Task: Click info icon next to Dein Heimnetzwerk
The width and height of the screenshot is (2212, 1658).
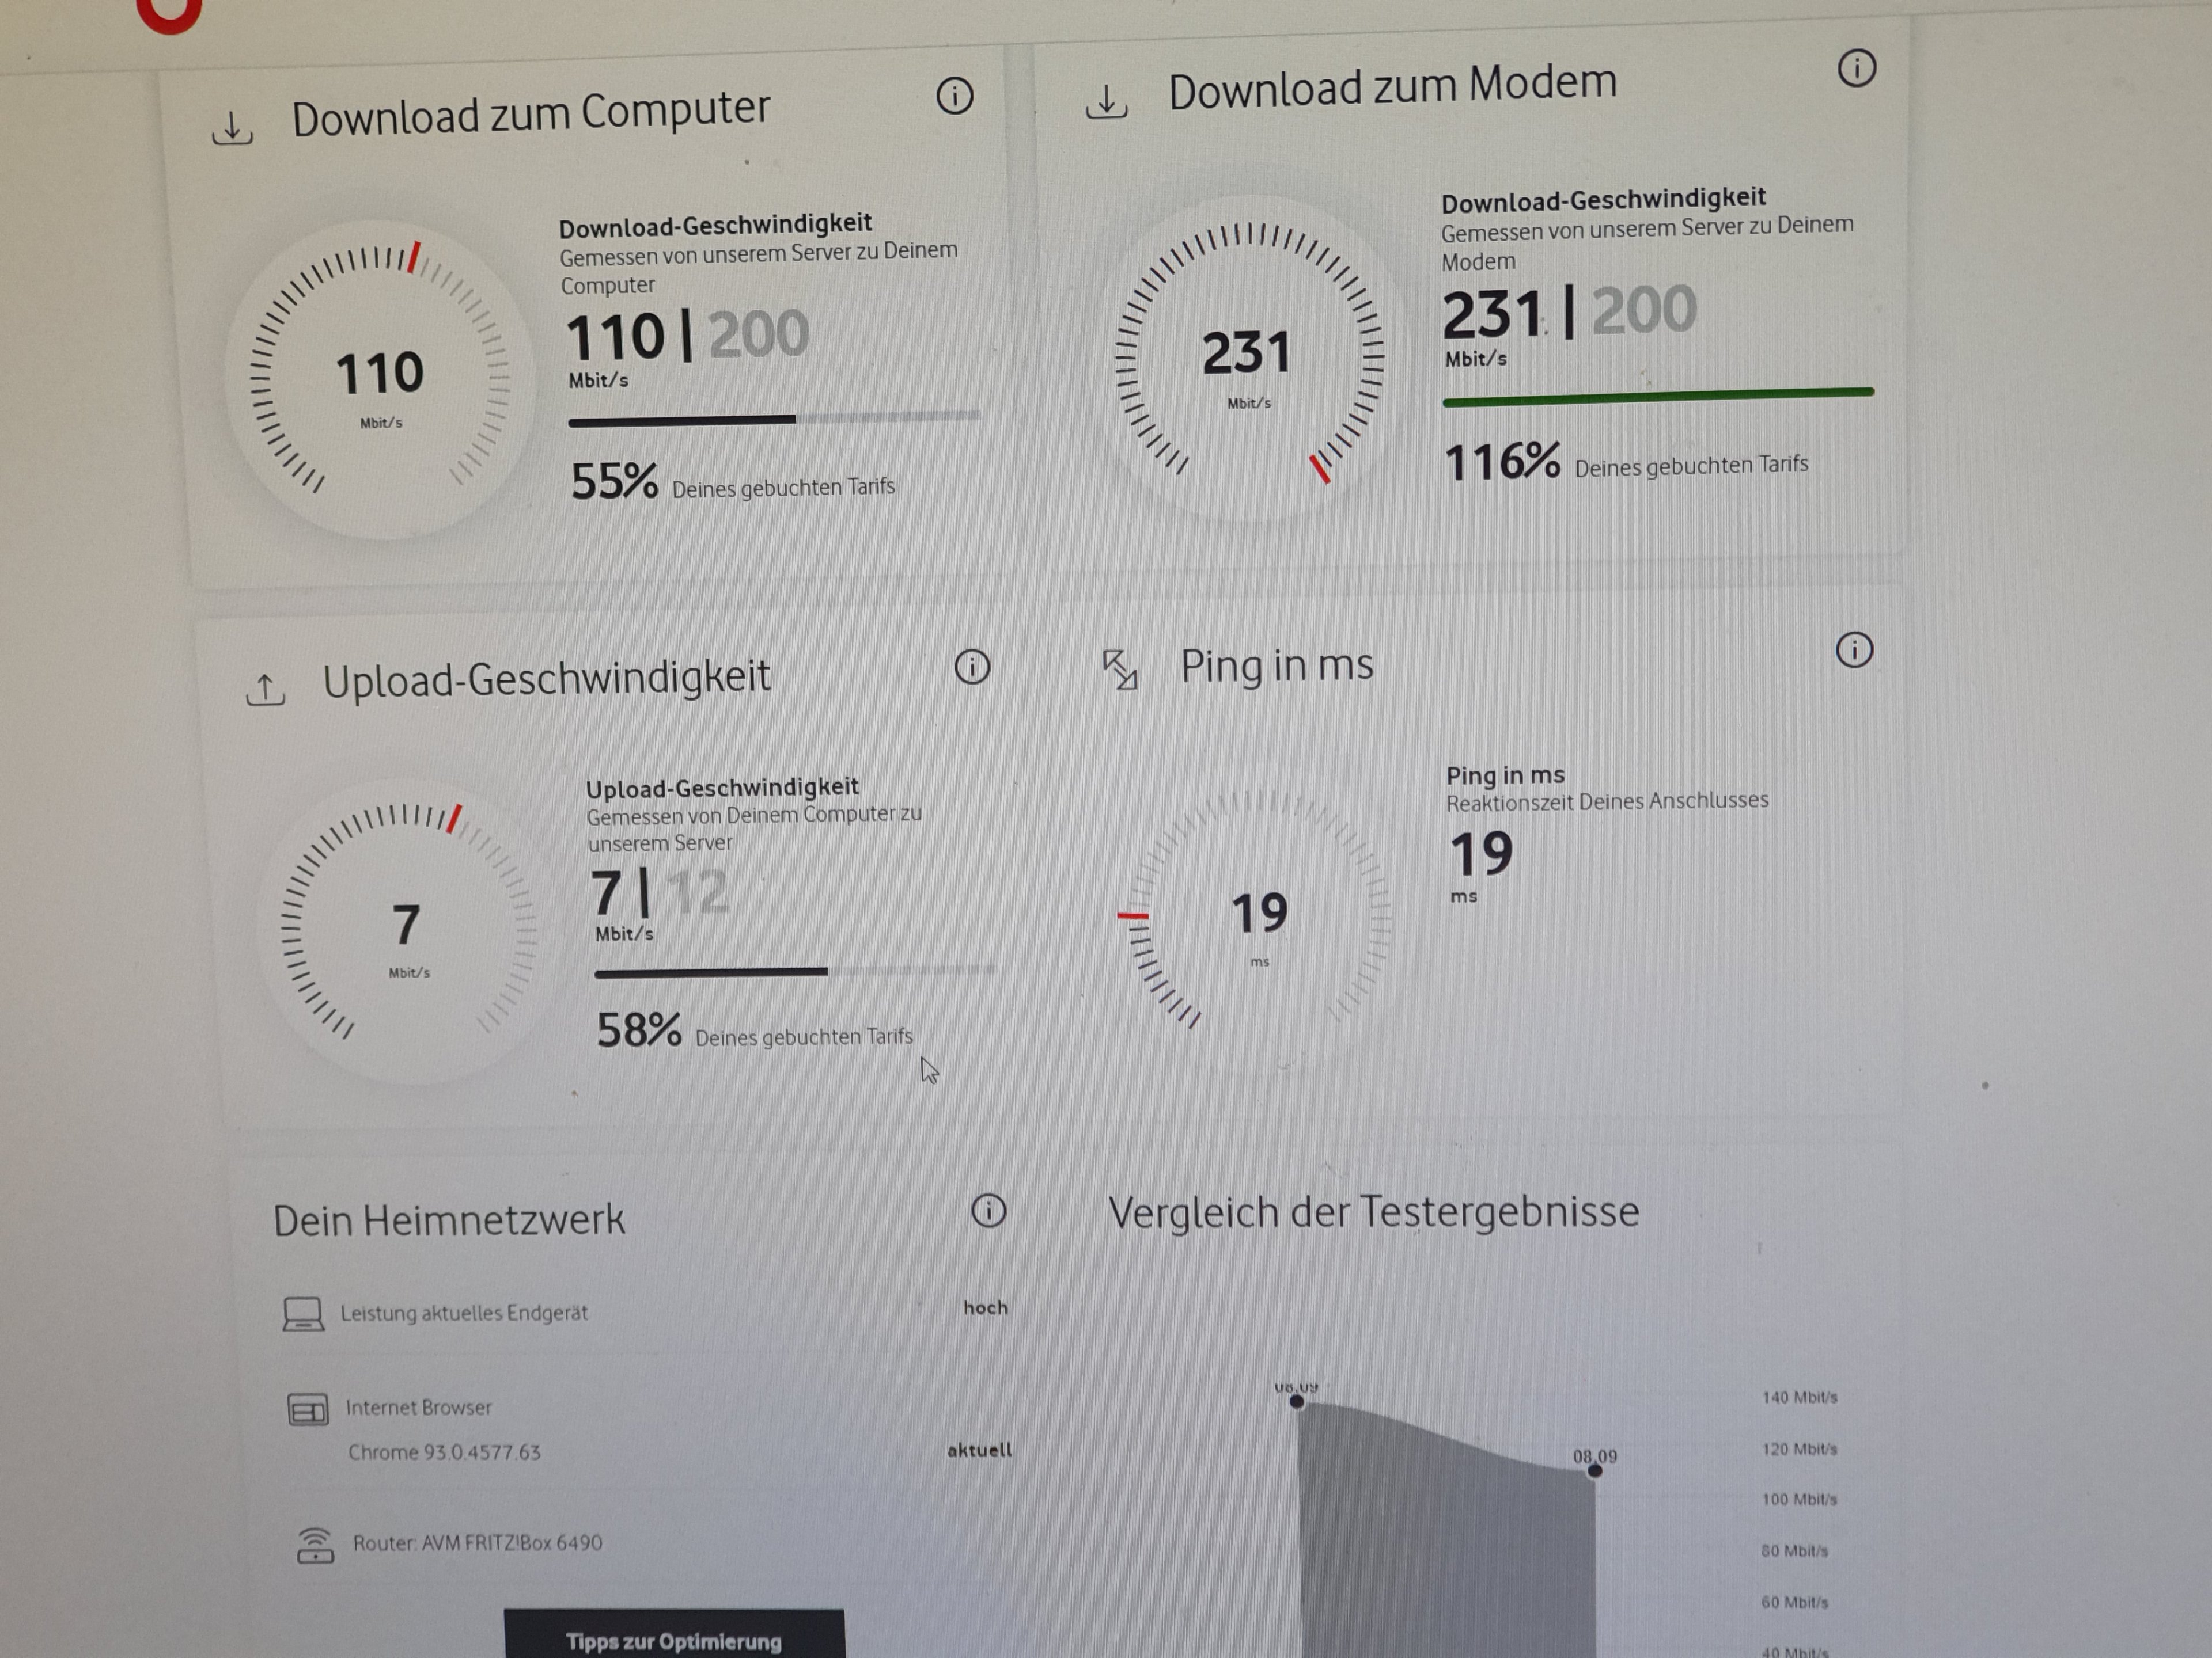Action: (x=988, y=1211)
